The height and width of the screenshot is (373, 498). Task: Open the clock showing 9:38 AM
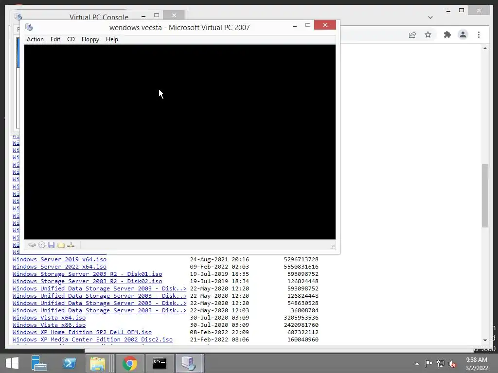tap(477, 364)
